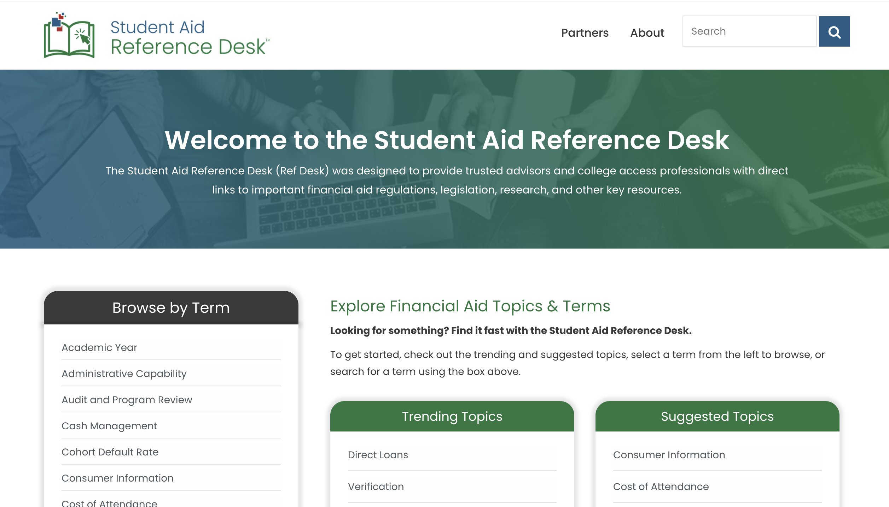Select Consumer Information under Suggested Topics
The image size is (889, 507).
[668, 455]
